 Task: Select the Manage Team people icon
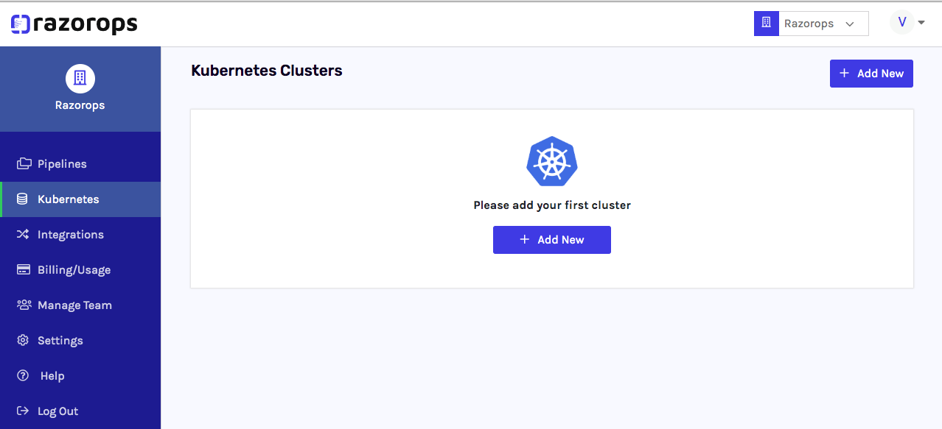pyautogui.click(x=24, y=305)
